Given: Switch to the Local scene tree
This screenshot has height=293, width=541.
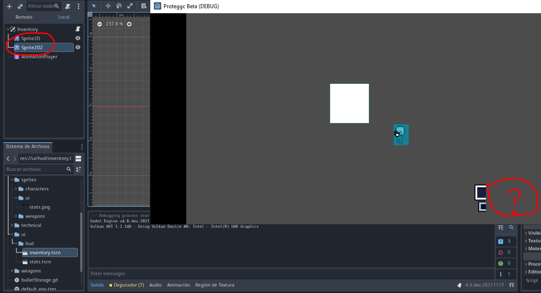Looking at the screenshot, I should 64,17.
